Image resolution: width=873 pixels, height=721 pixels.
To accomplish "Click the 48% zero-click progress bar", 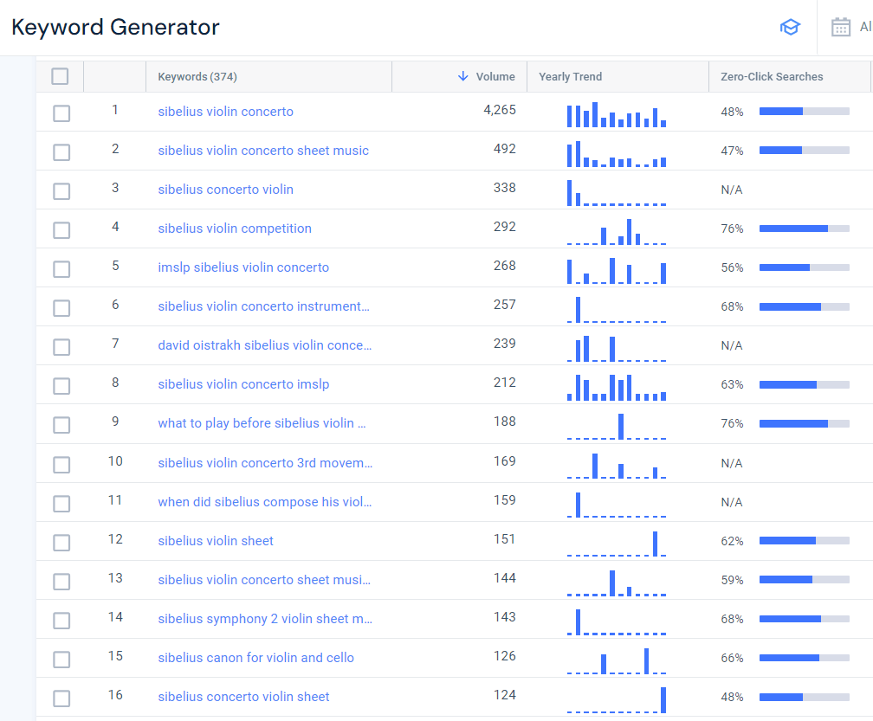I will [x=804, y=111].
